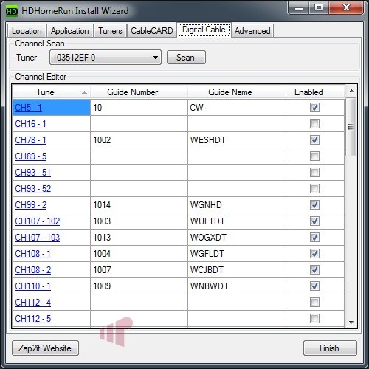The image size is (369, 369).
Task: Select the guide number cell 1002
Action: pos(139,140)
